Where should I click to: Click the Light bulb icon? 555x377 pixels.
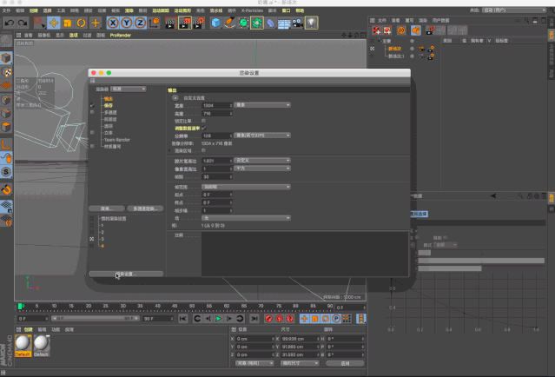coord(311,23)
